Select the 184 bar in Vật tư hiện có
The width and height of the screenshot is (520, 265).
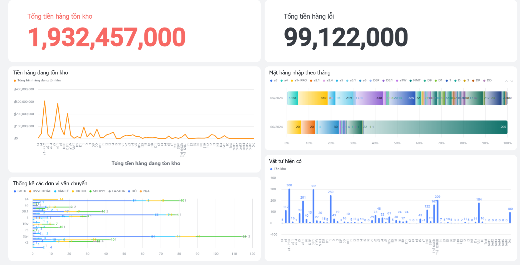tap(479, 213)
